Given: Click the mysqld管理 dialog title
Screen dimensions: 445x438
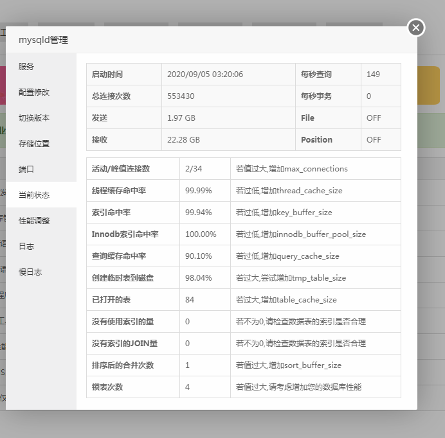Looking at the screenshot, I should [44, 40].
